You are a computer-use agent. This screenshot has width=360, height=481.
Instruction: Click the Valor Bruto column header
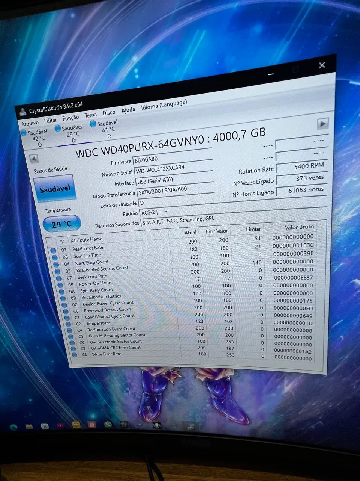point(299,227)
